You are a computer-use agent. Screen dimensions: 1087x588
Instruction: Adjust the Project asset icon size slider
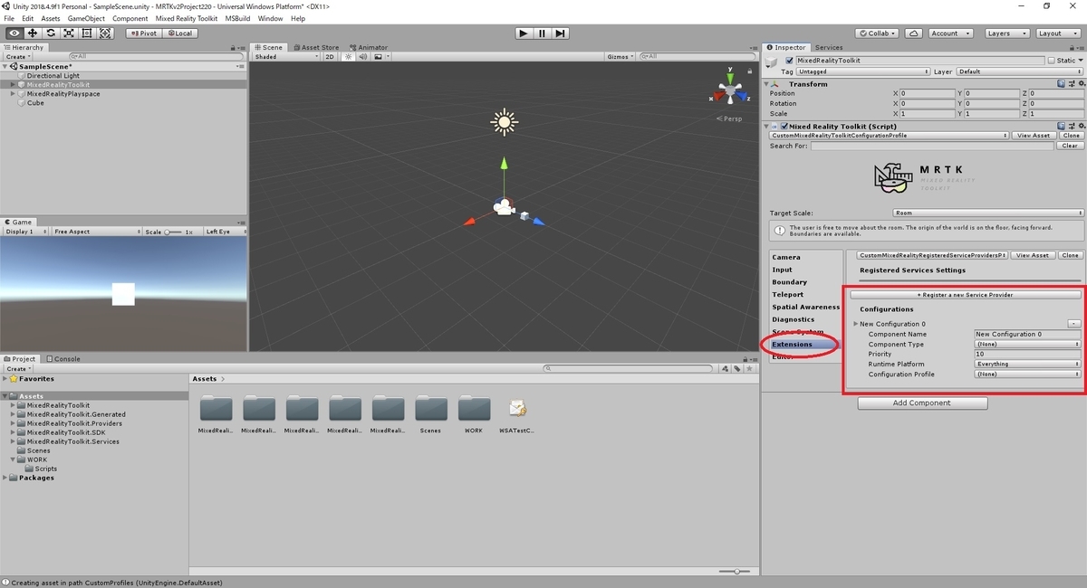[x=736, y=571]
